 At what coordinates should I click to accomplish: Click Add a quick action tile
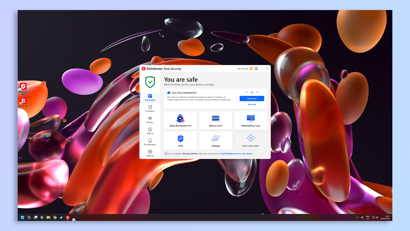251,141
